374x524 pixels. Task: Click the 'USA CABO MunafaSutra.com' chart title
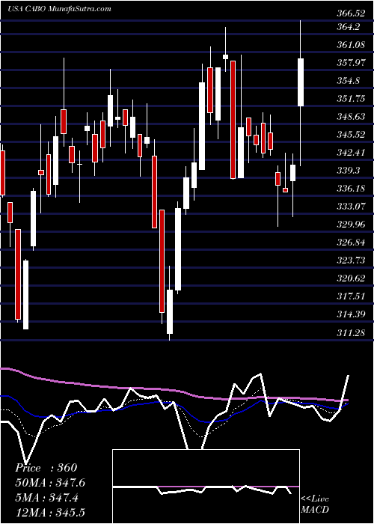pos(59,9)
